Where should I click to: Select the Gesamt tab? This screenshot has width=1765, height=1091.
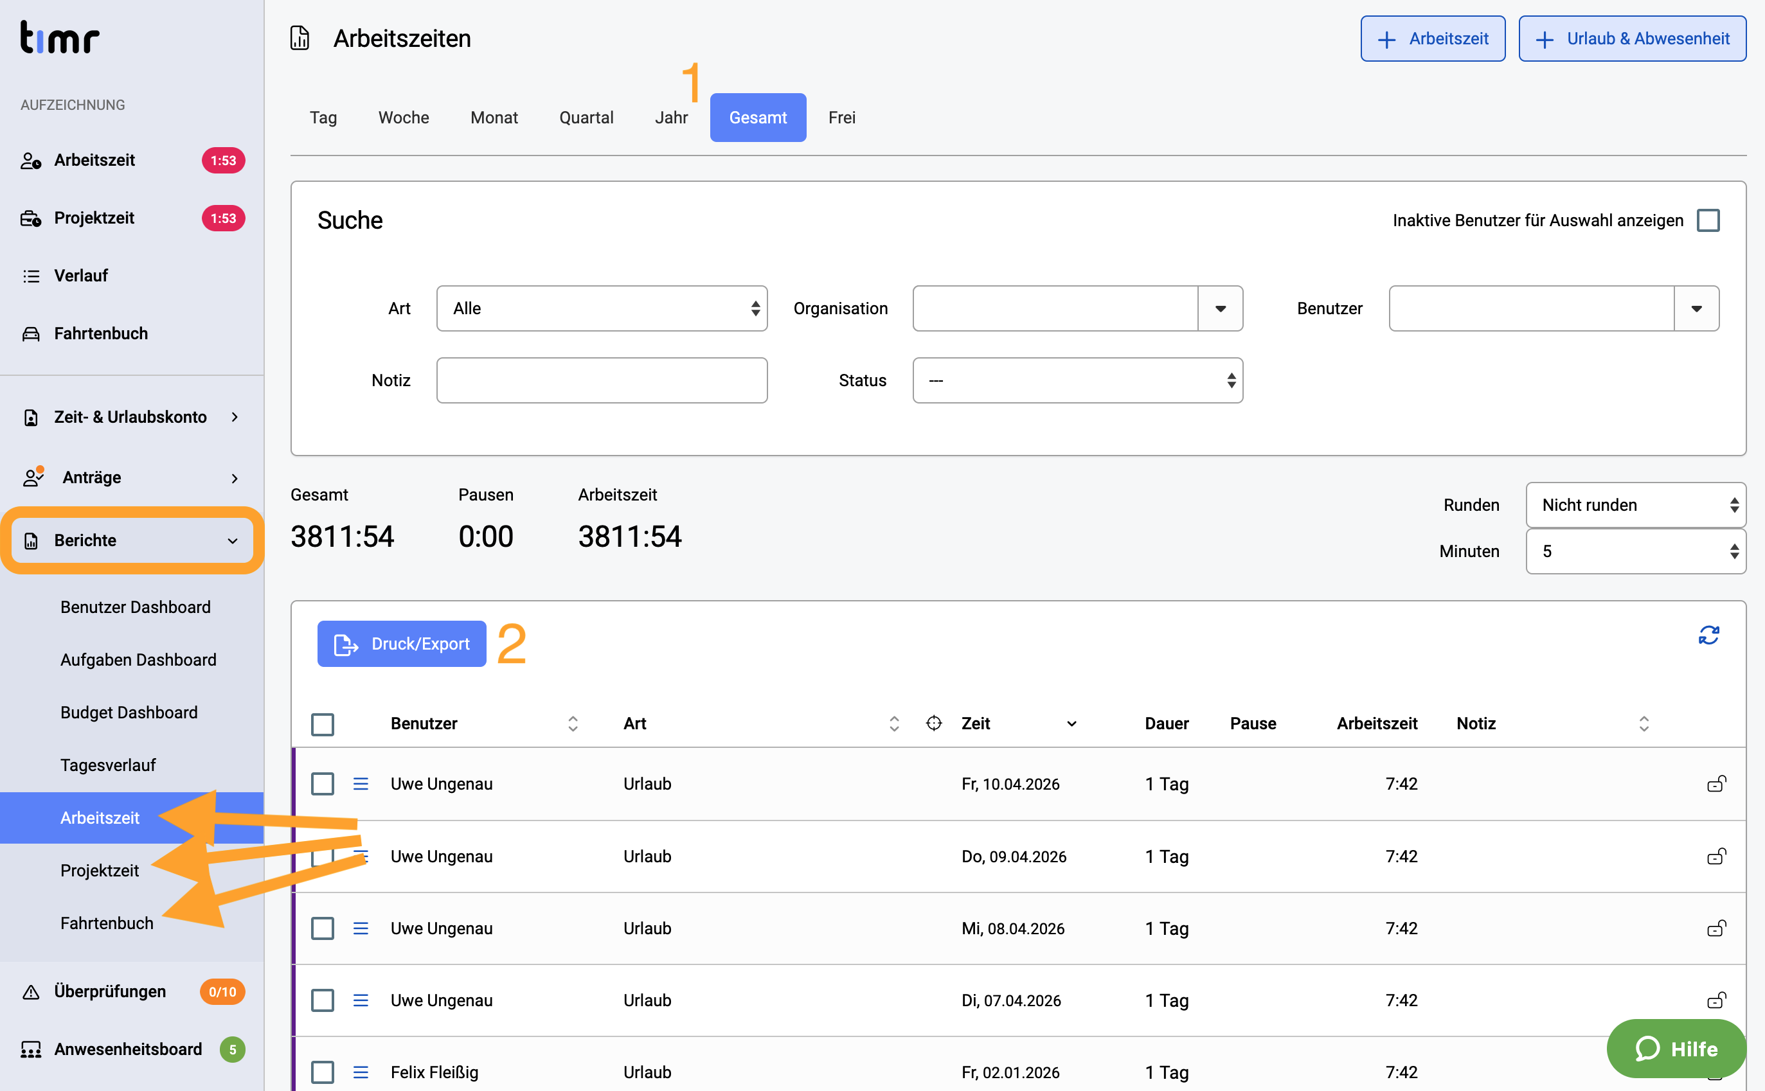point(758,118)
